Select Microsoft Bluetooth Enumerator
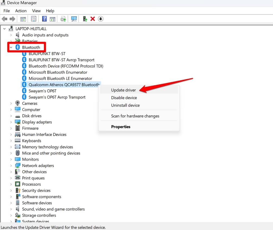 tap(58, 72)
